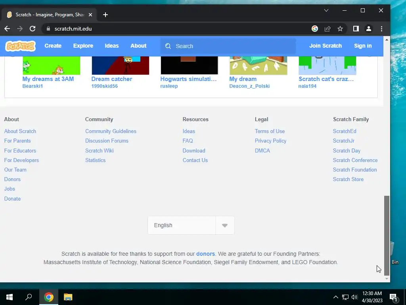The height and width of the screenshot is (305, 406).
Task: Open the Jobs link
Action: (10, 189)
